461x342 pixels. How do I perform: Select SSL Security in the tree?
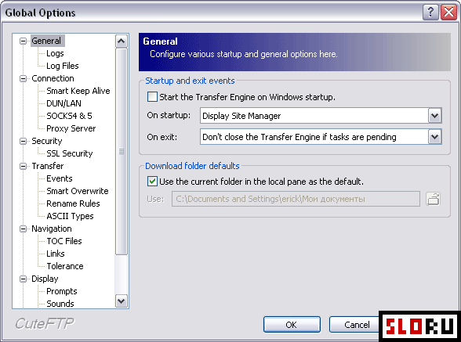(x=69, y=153)
